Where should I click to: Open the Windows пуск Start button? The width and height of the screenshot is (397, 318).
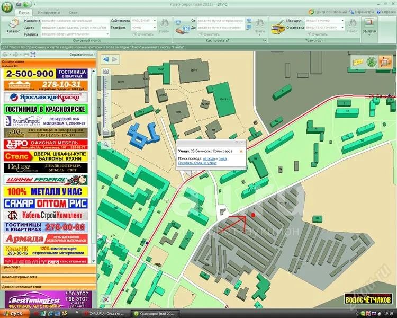pyautogui.click(x=15, y=314)
